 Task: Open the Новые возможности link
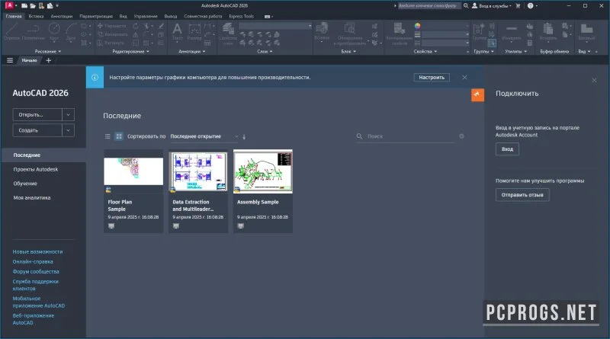(37, 252)
